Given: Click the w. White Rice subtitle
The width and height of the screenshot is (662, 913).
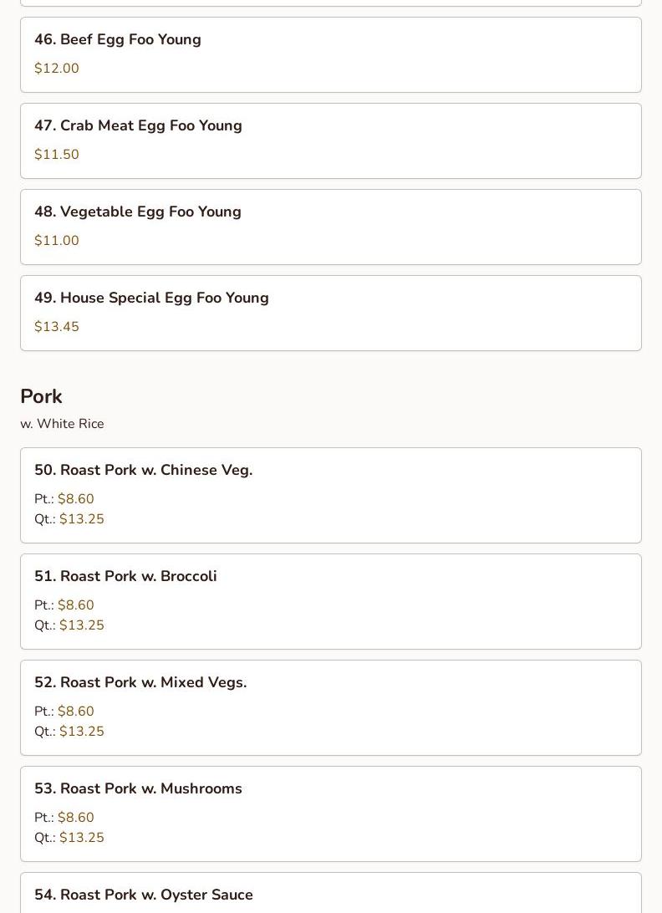Looking at the screenshot, I should pos(62,424).
